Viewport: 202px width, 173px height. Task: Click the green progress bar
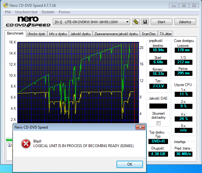click(x=9, y=140)
